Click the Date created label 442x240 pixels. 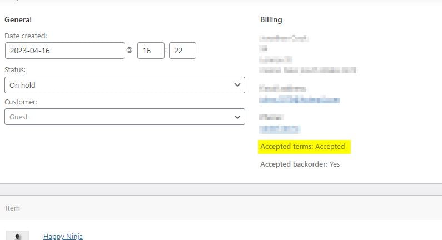[x=26, y=36]
